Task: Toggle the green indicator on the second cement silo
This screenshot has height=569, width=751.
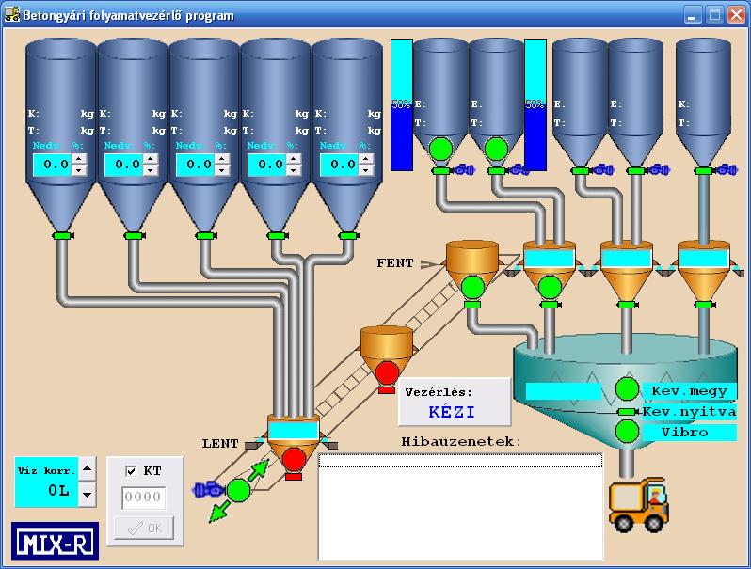Action: pos(496,149)
